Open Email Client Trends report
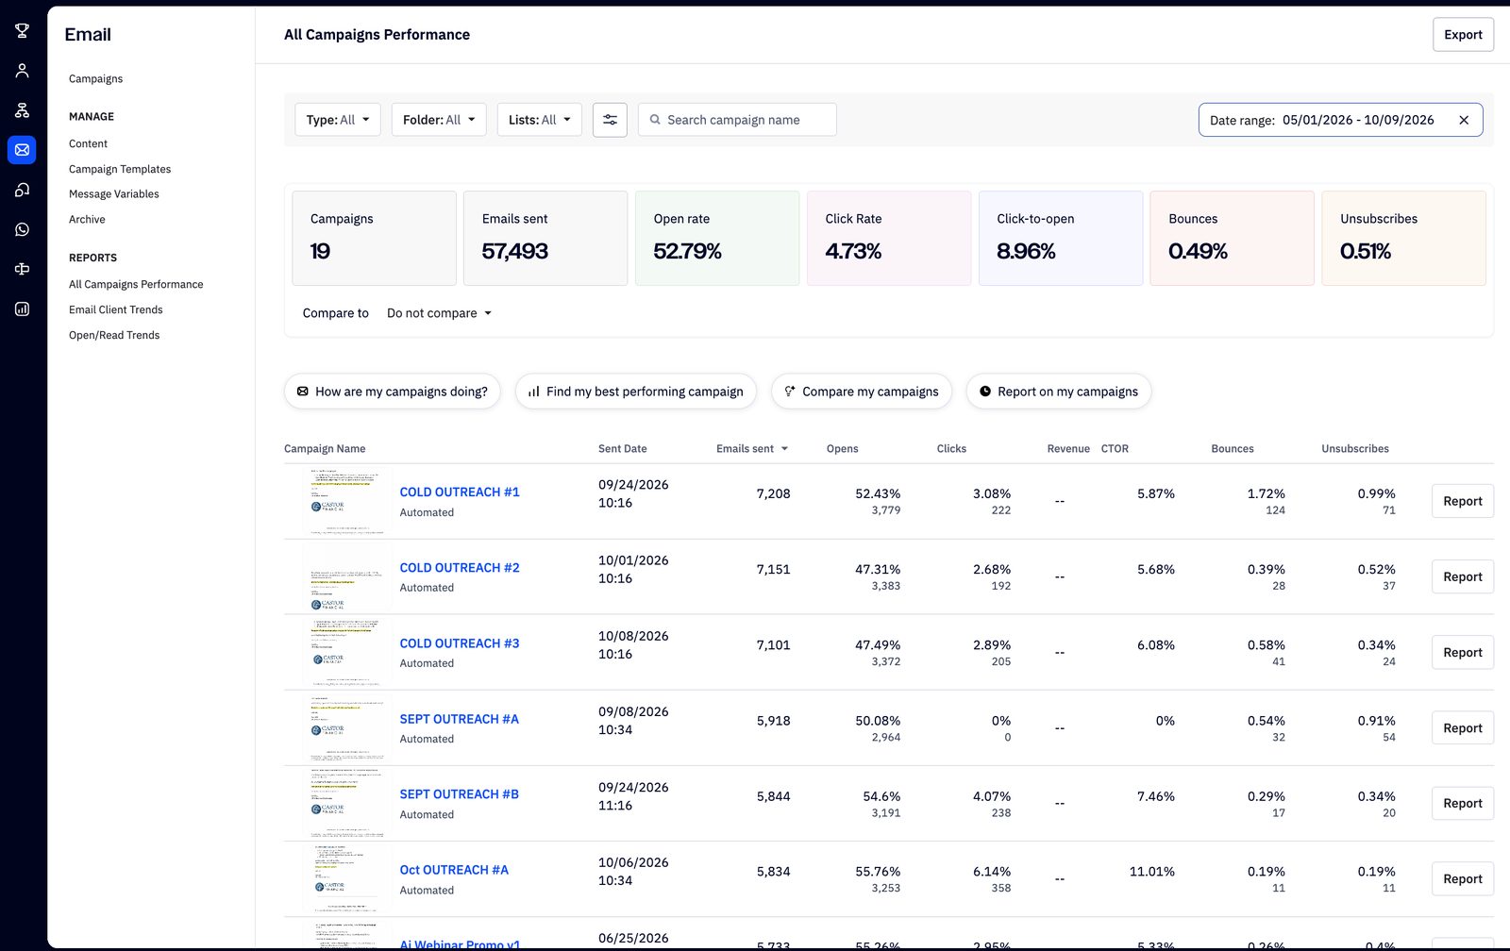1510x951 pixels. pos(115,310)
